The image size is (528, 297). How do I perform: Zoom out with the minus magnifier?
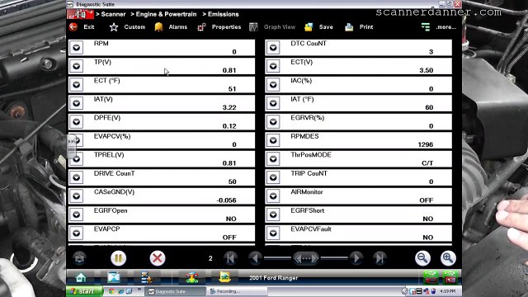coord(422,258)
